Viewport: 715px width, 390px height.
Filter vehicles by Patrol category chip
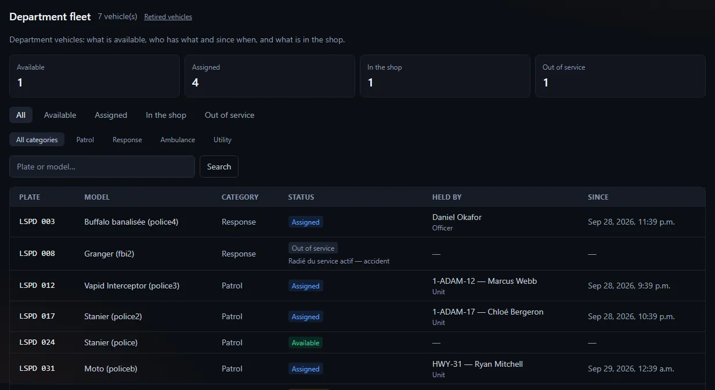coord(85,140)
